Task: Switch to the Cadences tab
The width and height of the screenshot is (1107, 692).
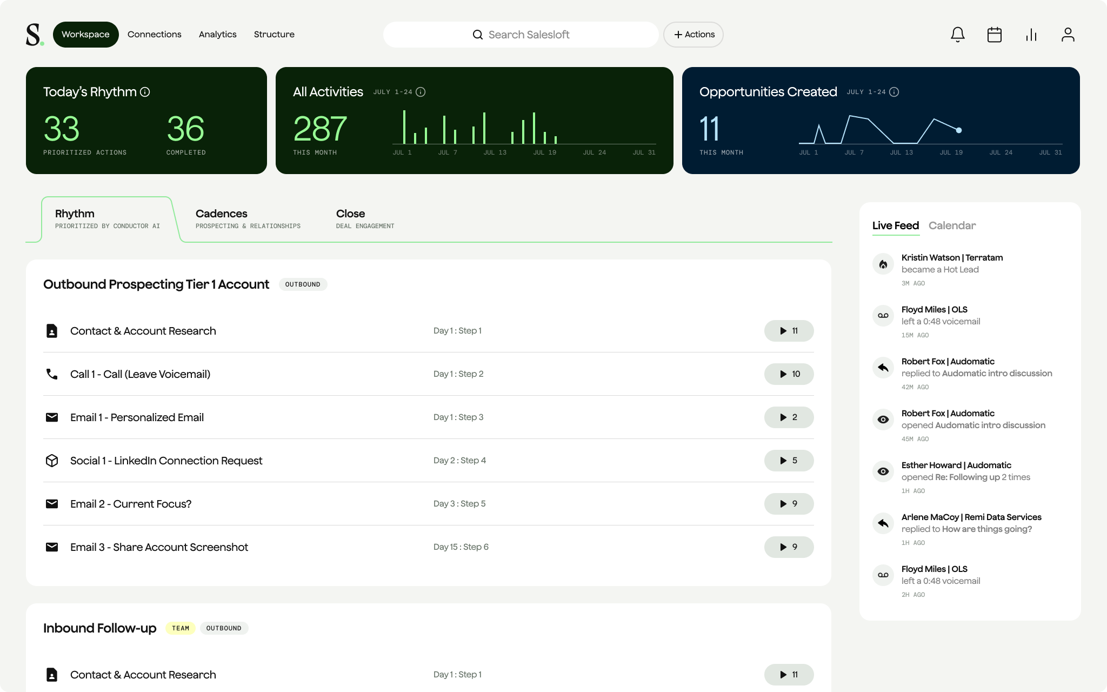Action: 248,219
